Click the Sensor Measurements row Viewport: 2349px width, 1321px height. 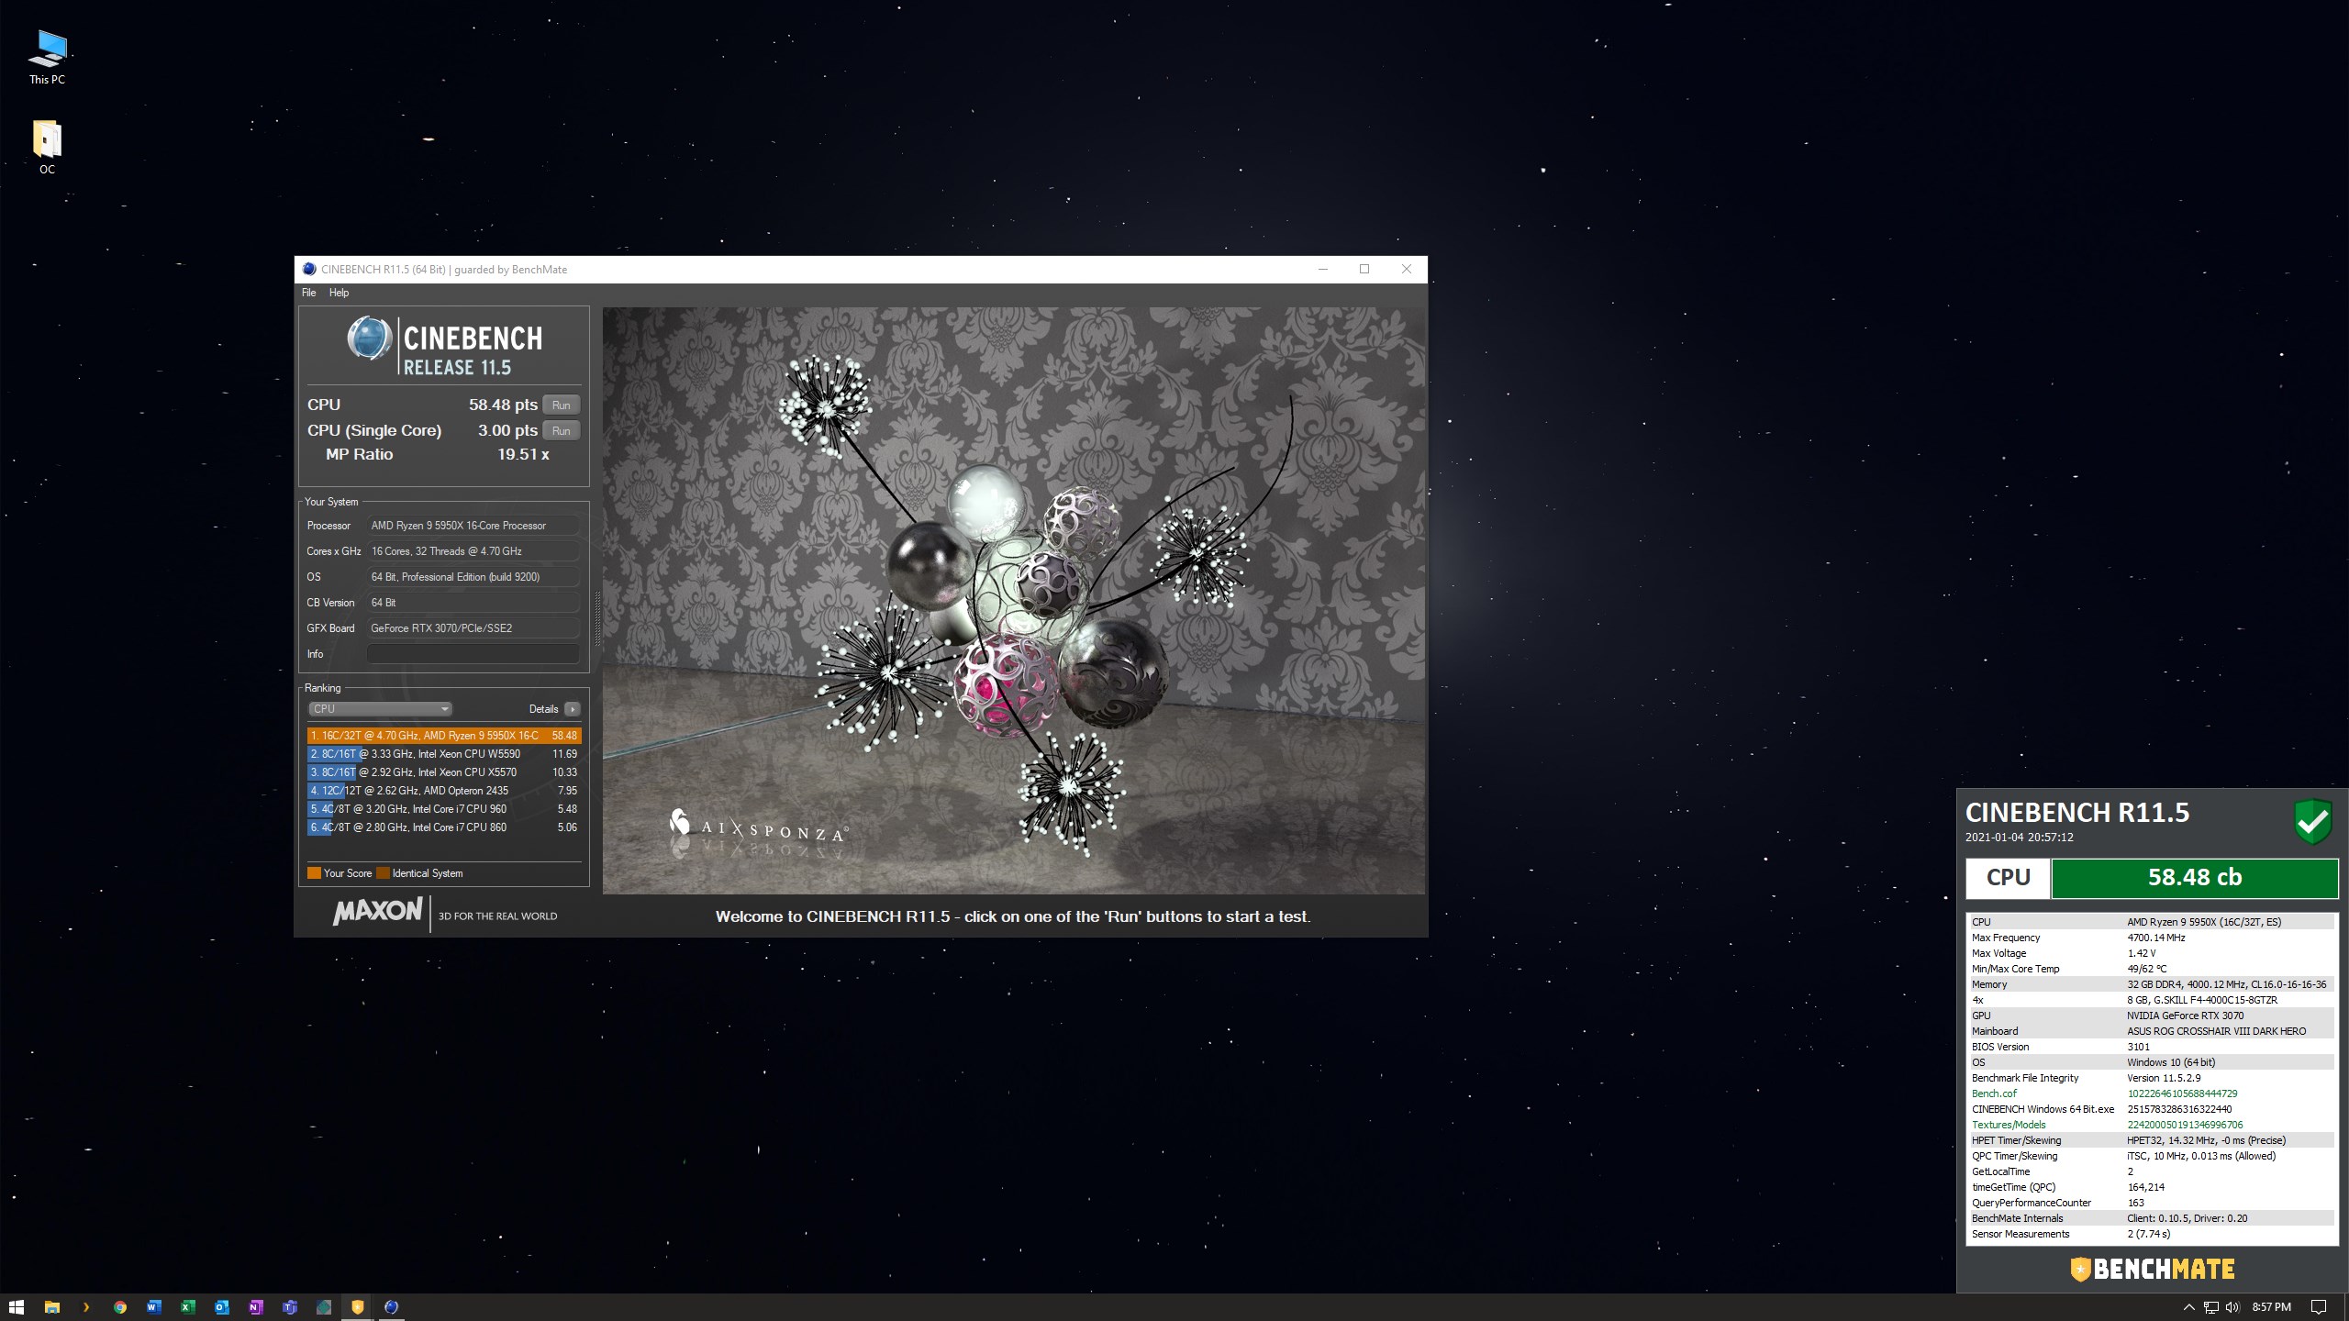tap(2152, 1234)
